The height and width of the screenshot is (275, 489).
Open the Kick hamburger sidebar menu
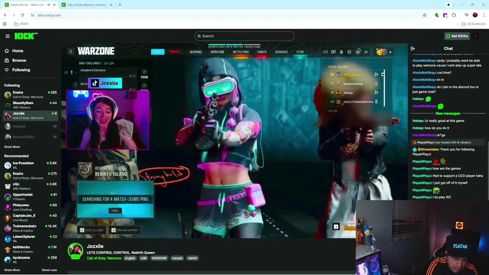click(7, 36)
